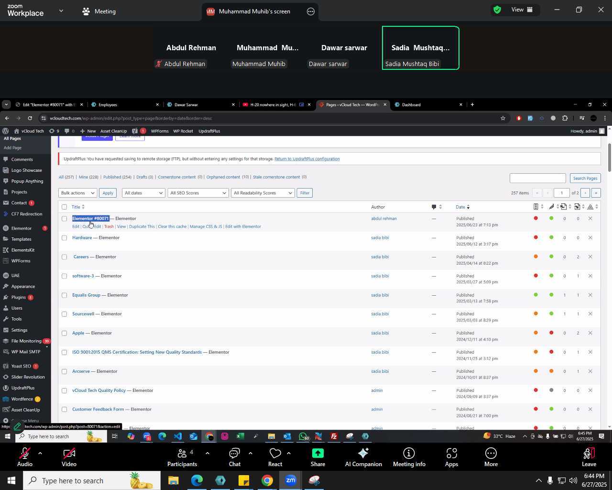
Task: Expand participants options chevron
Action: click(x=208, y=453)
